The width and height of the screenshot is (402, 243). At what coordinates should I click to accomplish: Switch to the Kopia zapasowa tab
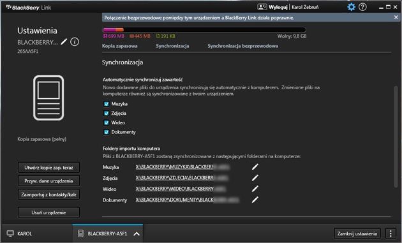[120, 46]
